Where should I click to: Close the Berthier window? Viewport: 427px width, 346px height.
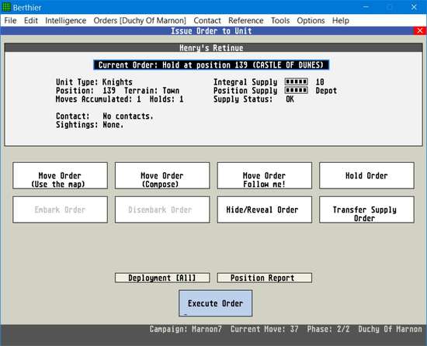(414, 7)
